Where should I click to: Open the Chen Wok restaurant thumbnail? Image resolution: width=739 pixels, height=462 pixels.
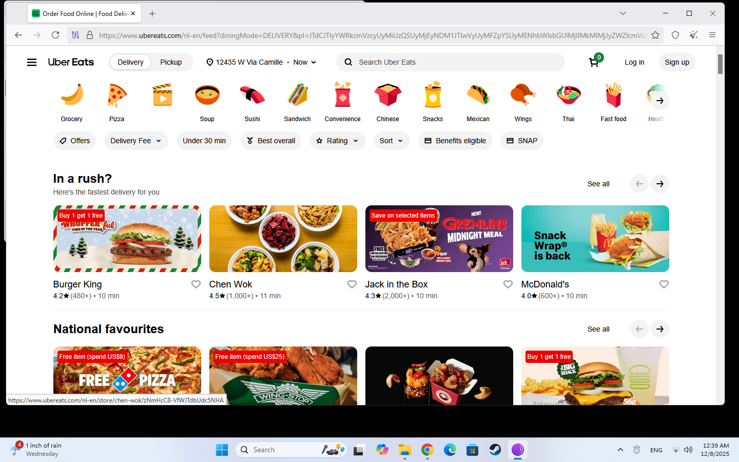(x=283, y=239)
